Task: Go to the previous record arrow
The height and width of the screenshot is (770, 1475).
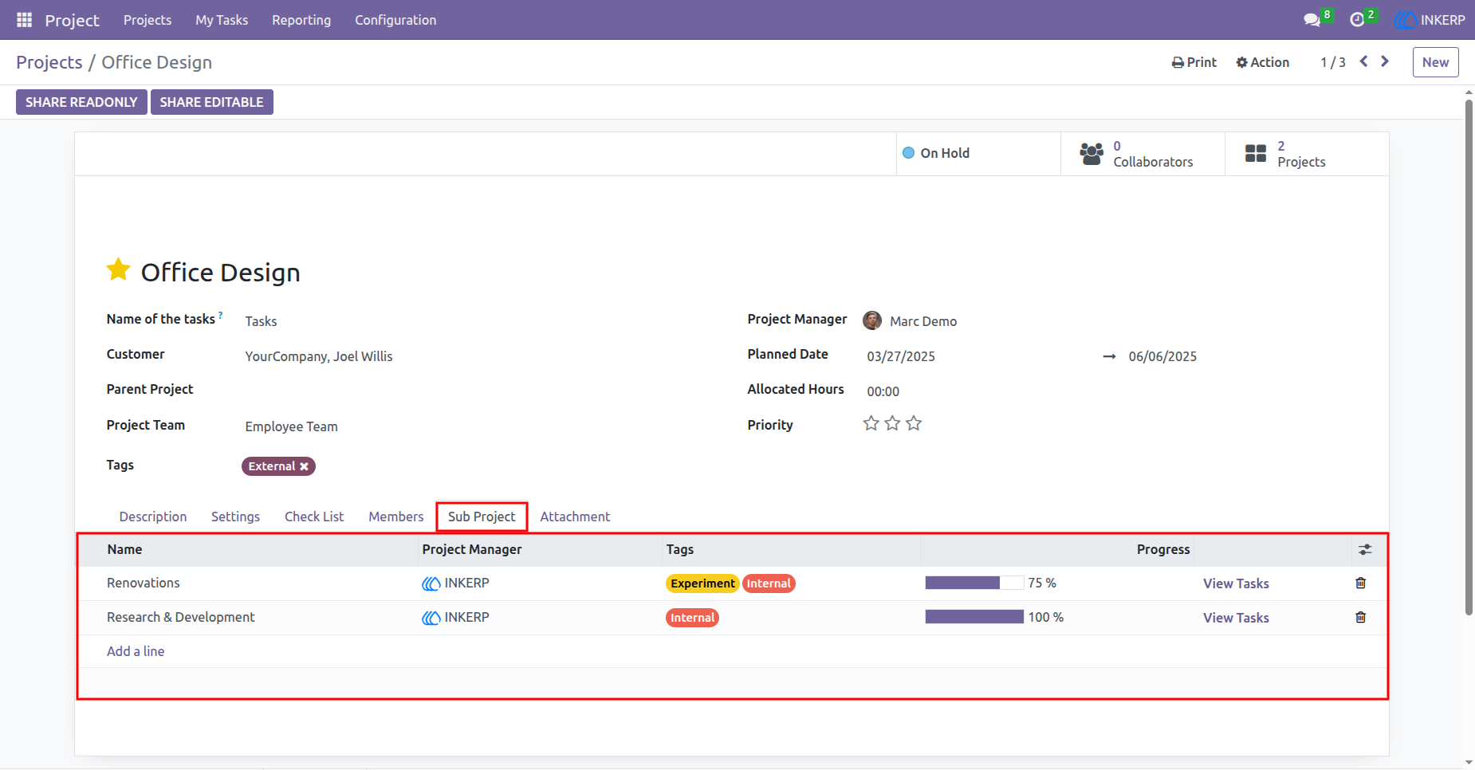Action: point(1364,61)
